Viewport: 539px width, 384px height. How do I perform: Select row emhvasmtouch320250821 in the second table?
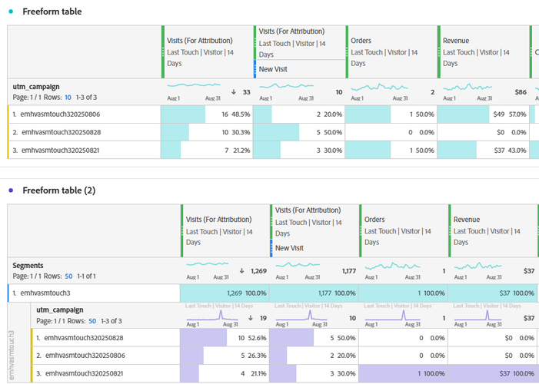point(84,373)
